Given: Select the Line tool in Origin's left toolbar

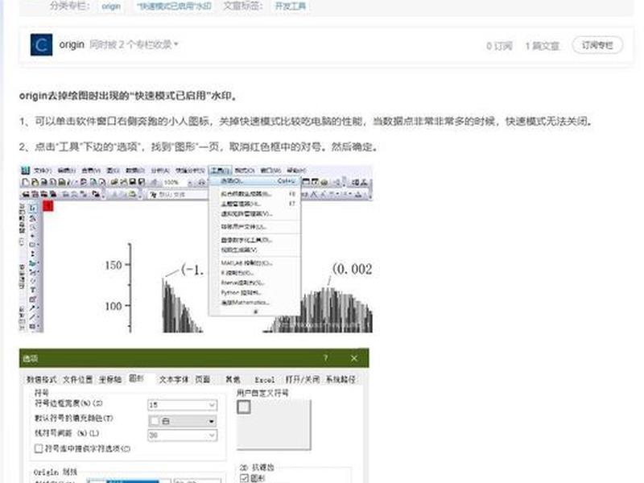Looking at the screenshot, I should 33,317.
